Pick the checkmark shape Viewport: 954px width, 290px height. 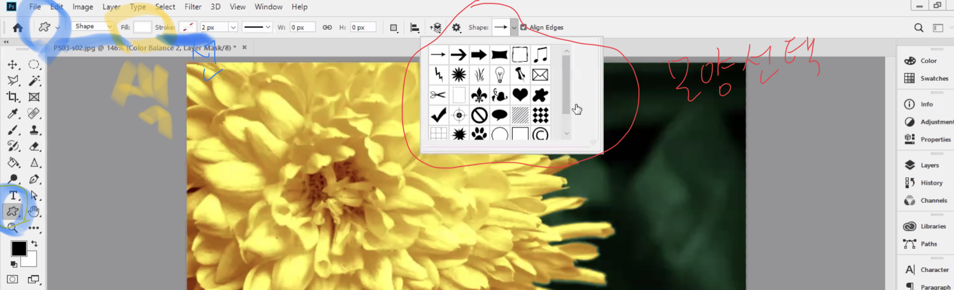pos(439,115)
